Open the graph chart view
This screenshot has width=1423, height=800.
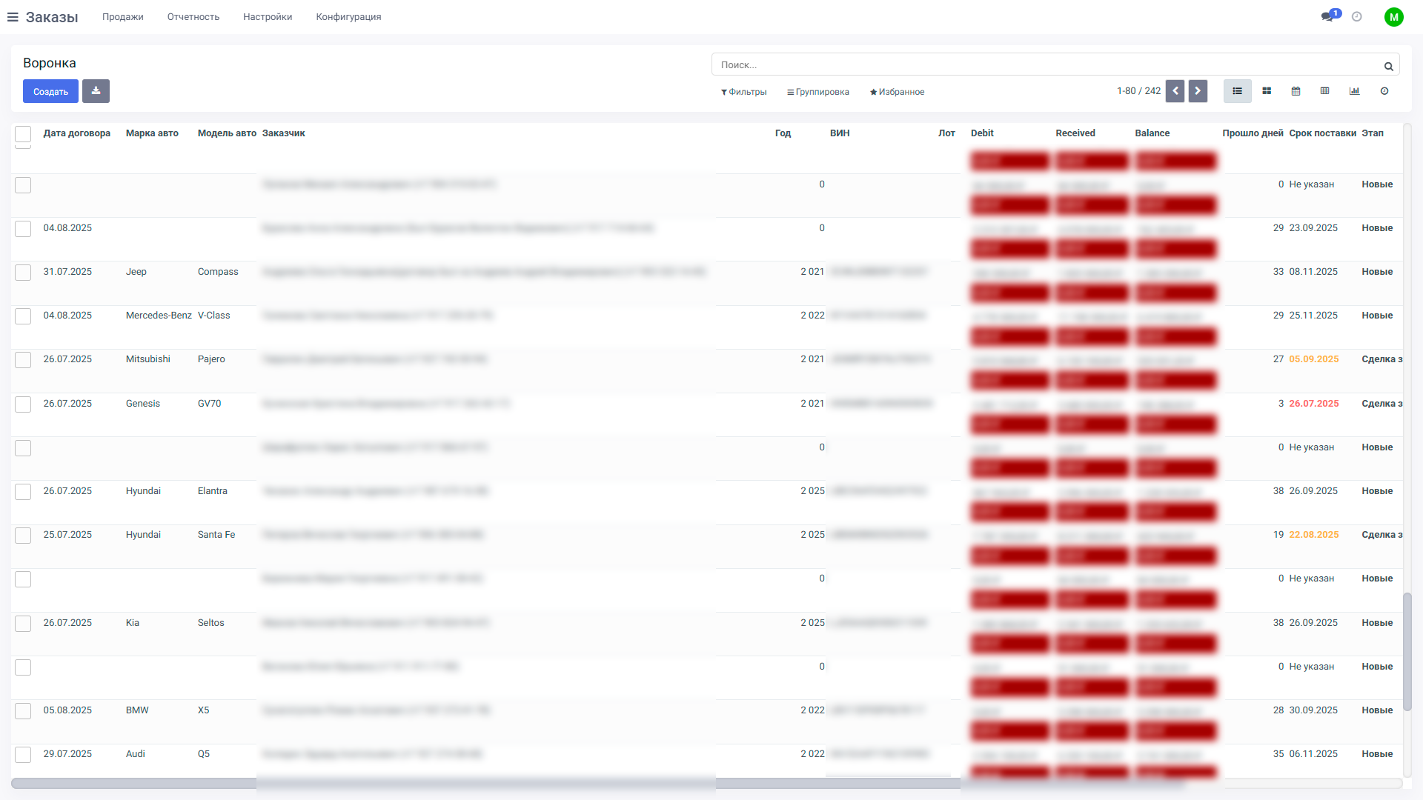(x=1354, y=91)
